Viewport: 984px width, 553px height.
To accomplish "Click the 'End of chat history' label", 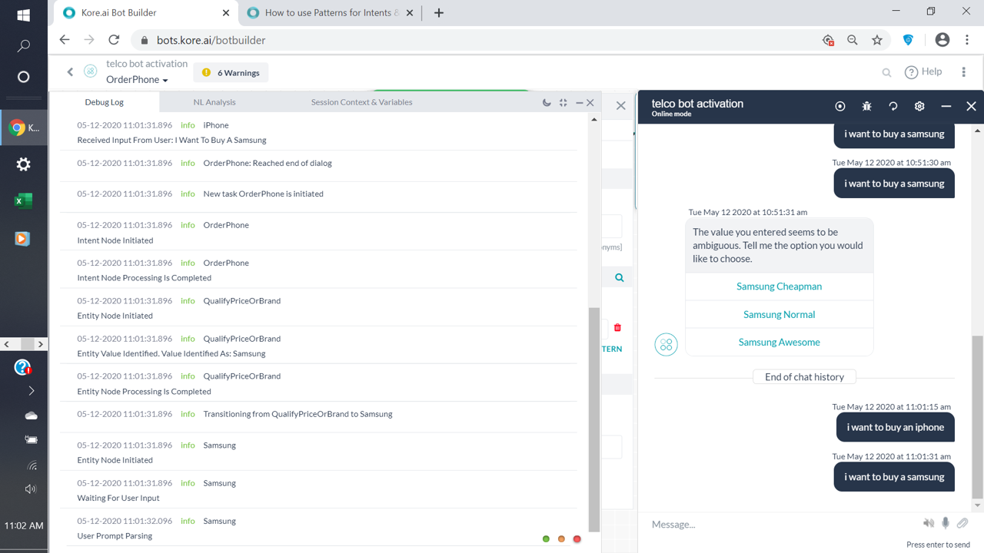I will (804, 377).
